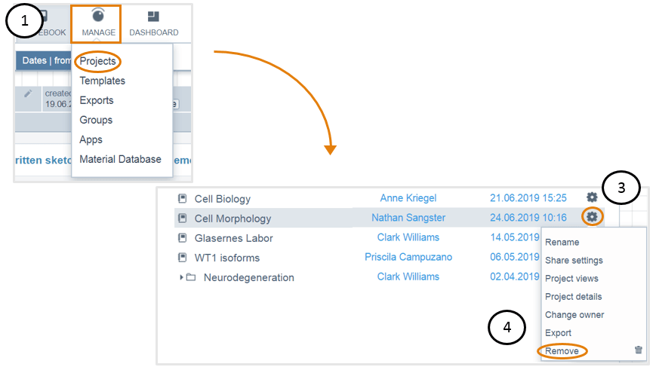Open the MANAGE menu icon

(x=97, y=17)
